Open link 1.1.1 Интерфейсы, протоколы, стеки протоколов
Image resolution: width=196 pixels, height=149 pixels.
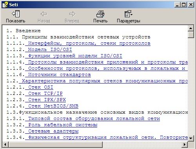(88, 43)
